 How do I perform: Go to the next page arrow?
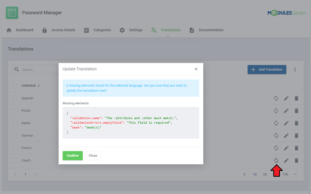[36, 174]
